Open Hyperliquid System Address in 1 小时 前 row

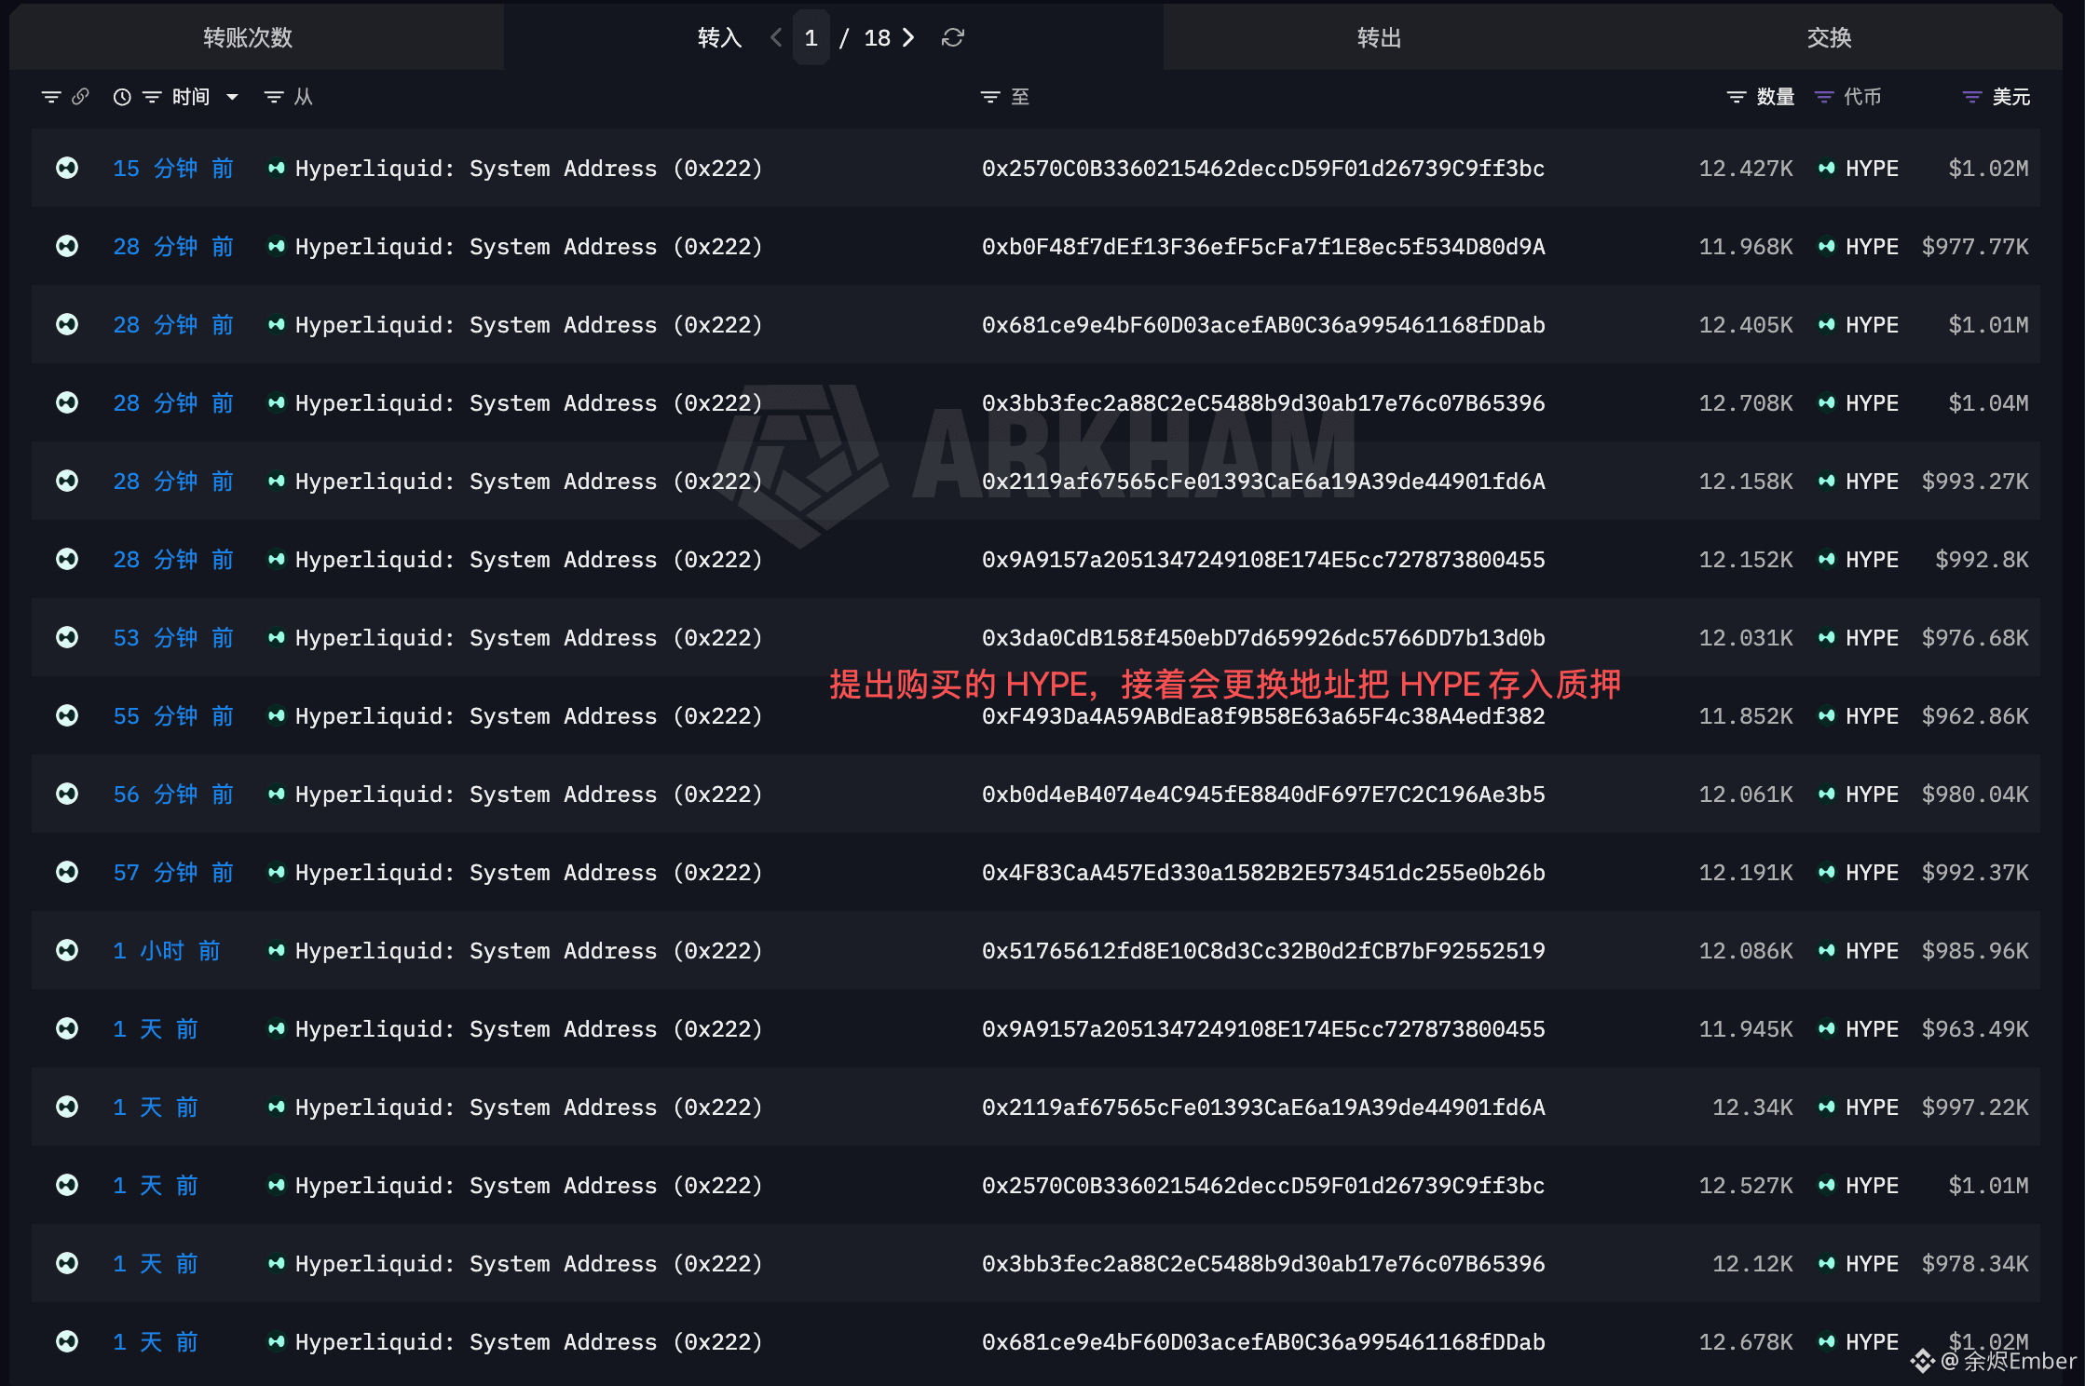click(529, 950)
